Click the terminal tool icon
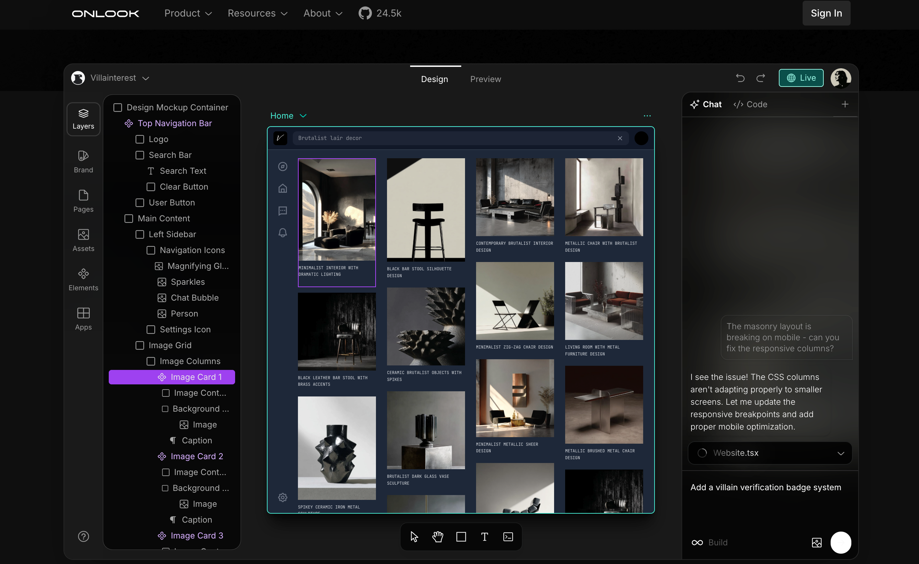The image size is (919, 564). (x=508, y=537)
